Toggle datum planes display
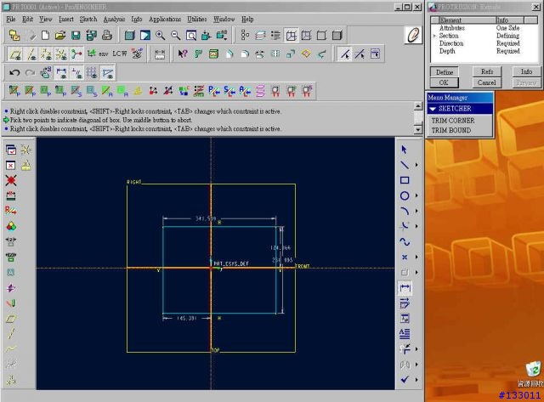The image size is (544, 402). [x=15, y=54]
